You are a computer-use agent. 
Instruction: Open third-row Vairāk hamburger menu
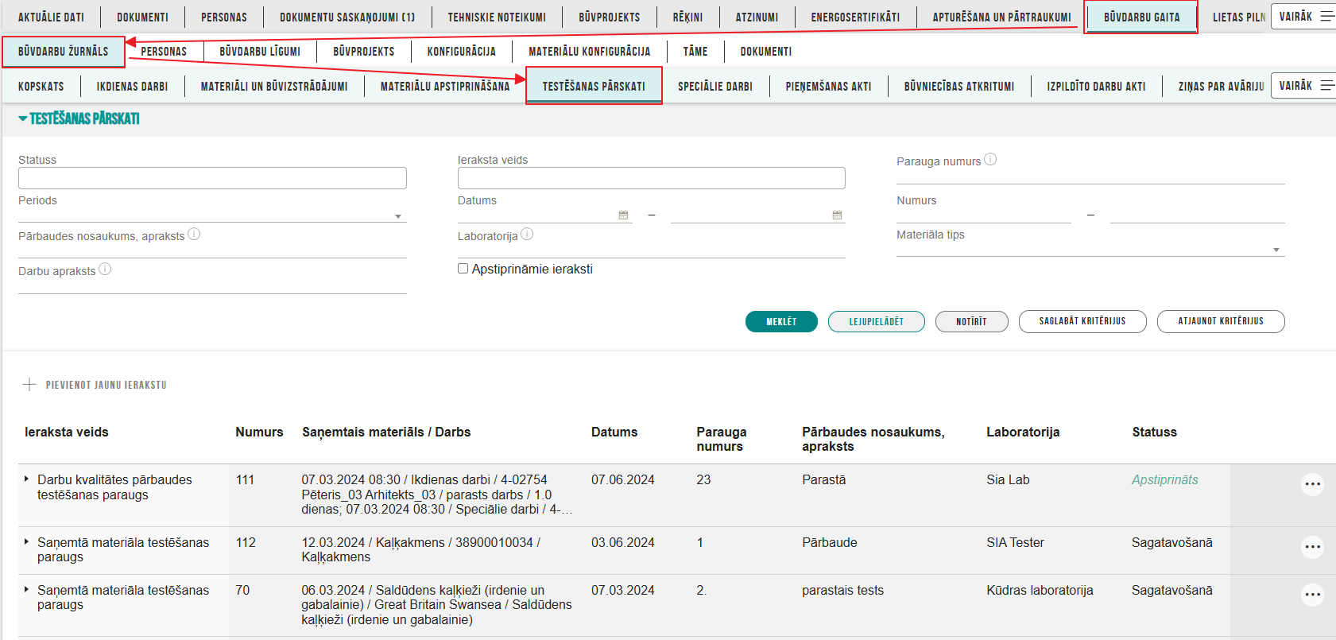[1305, 85]
